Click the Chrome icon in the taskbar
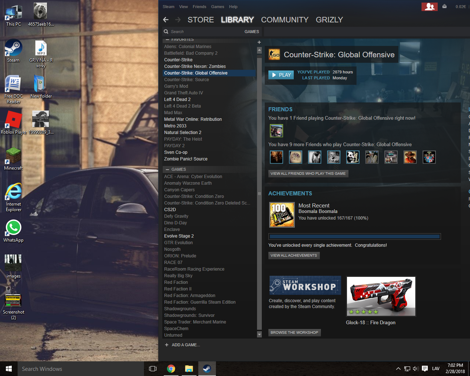The height and width of the screenshot is (376, 470). click(171, 369)
